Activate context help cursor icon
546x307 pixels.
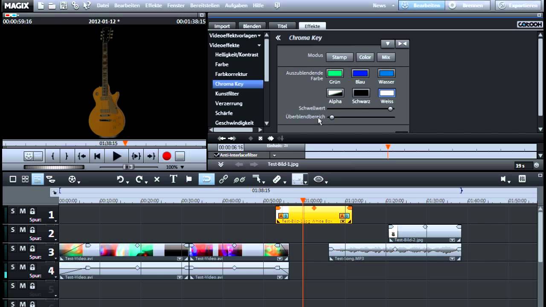[x=87, y=6]
